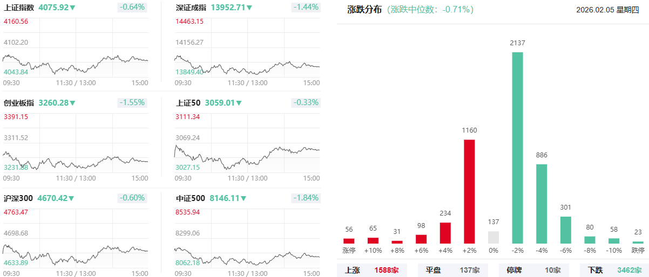The height and width of the screenshot is (277, 649).
Task: Click the 涨跌分布 panel title
Action: coord(364,10)
